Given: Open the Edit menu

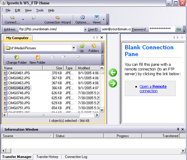Looking at the screenshot, I should pos(18,11).
